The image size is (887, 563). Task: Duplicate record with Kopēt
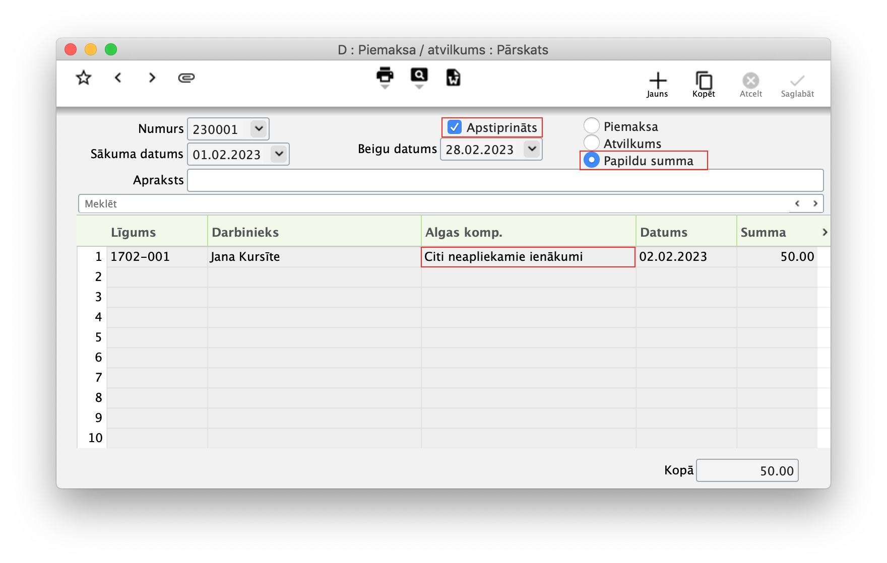tap(704, 85)
